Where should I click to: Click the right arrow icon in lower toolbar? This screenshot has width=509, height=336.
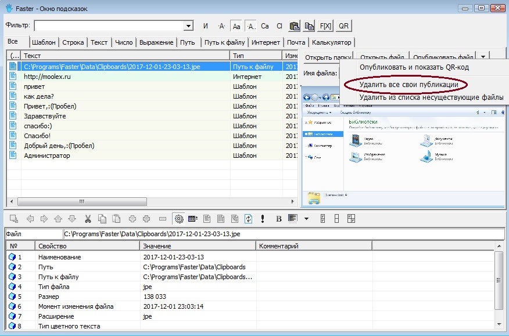(x=44, y=219)
